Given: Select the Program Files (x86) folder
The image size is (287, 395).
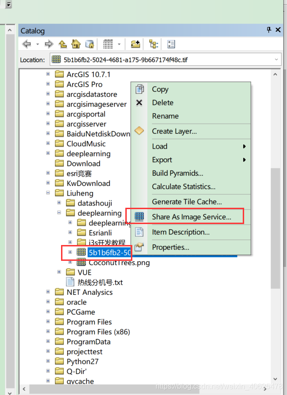Looking at the screenshot, I should (98, 332).
